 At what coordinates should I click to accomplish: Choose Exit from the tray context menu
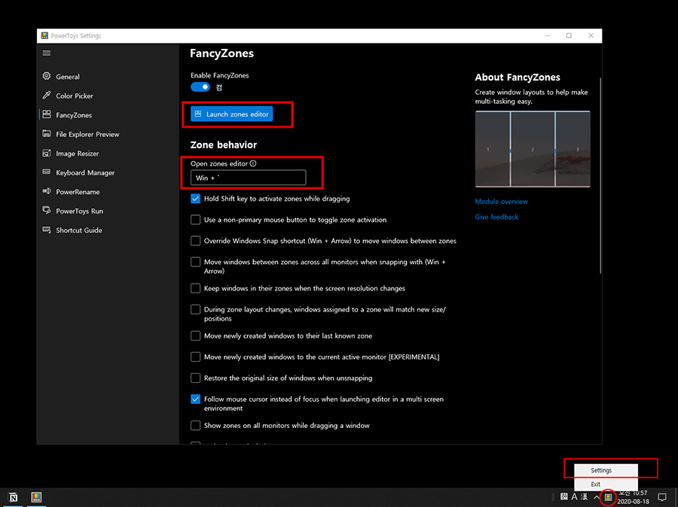point(606,484)
